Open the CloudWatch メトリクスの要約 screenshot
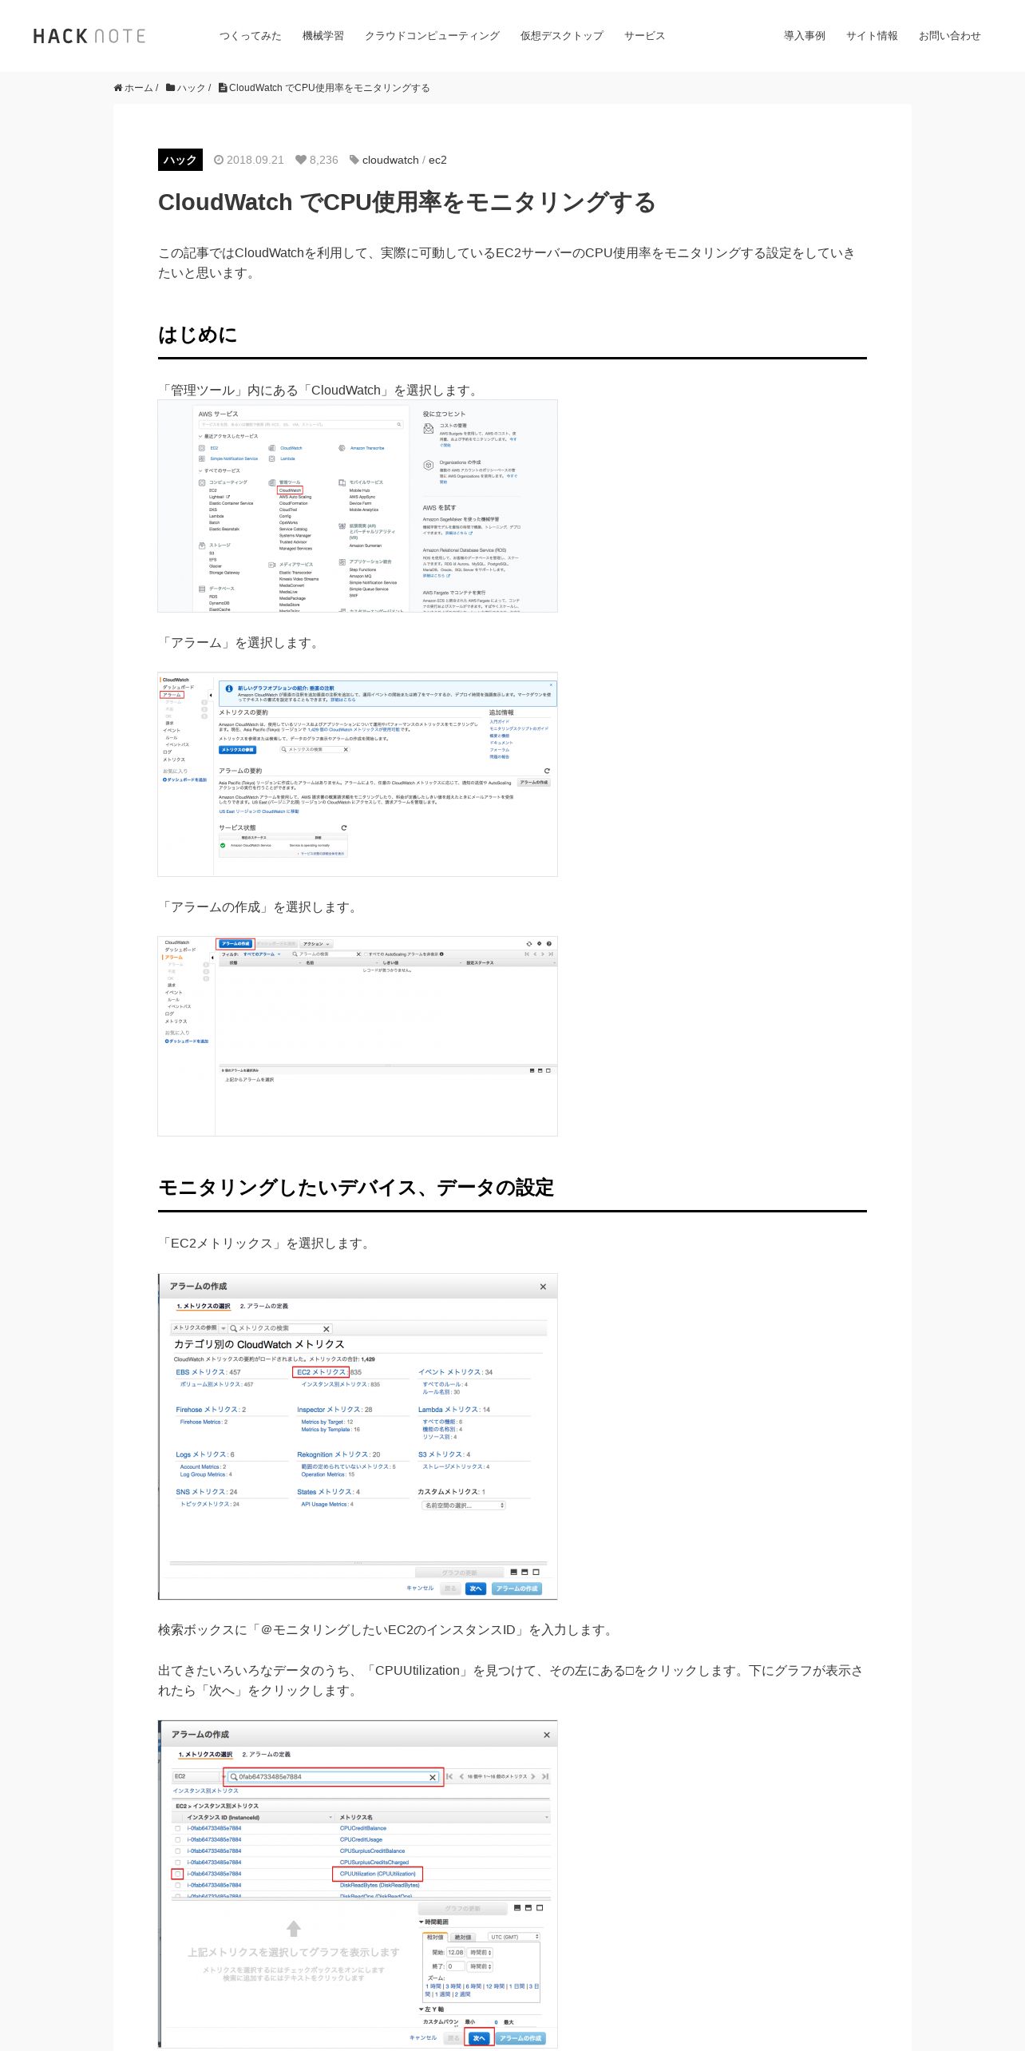1025x2051 pixels. (358, 774)
